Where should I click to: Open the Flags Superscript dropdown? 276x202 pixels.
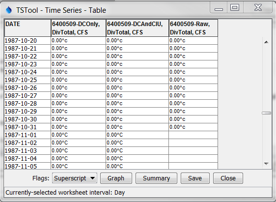[75, 178]
